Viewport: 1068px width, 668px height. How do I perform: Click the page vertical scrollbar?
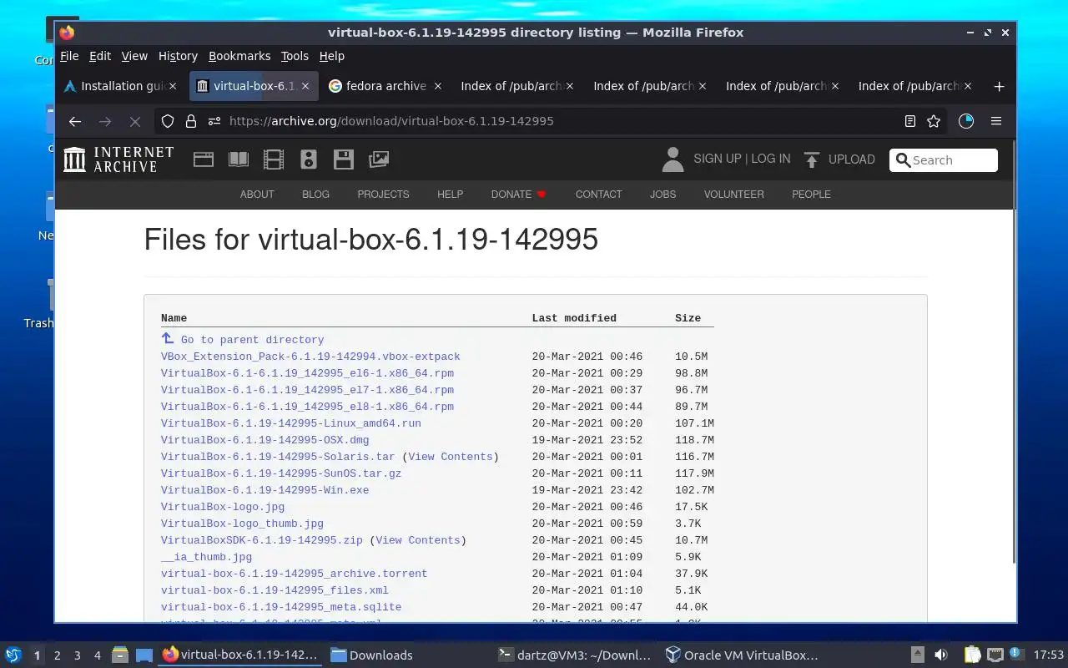[1014, 352]
